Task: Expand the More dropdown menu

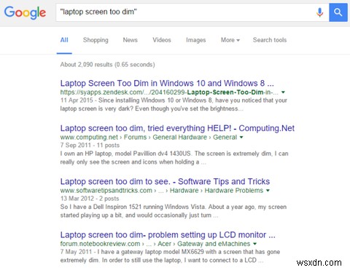Action: coord(230,40)
